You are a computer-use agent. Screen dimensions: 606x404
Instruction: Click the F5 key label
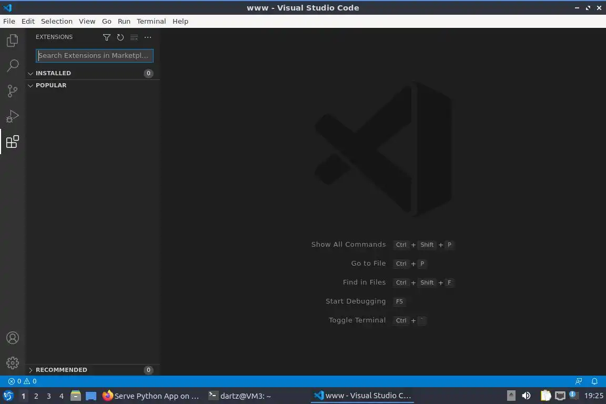[x=400, y=301]
